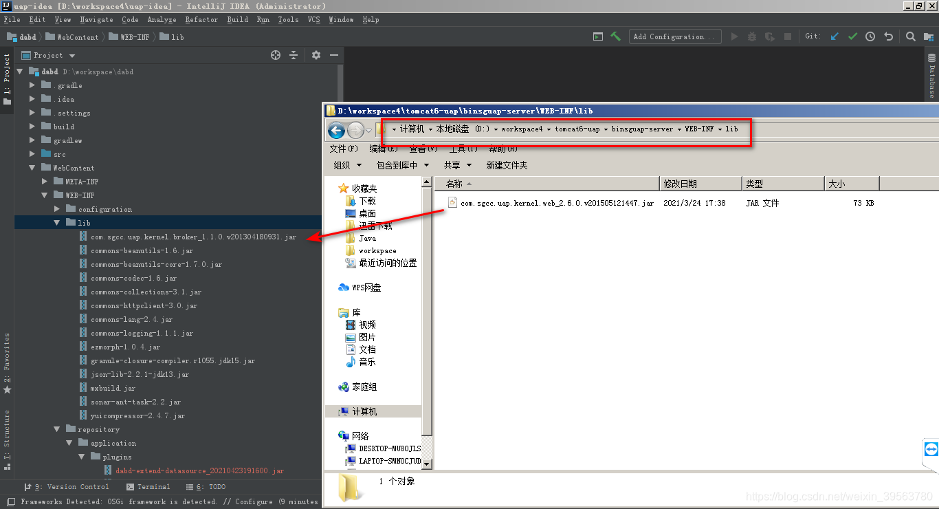Viewport: 939px width, 509px height.
Task: Toggle the 2: Favorites side tab
Action: click(x=7, y=363)
